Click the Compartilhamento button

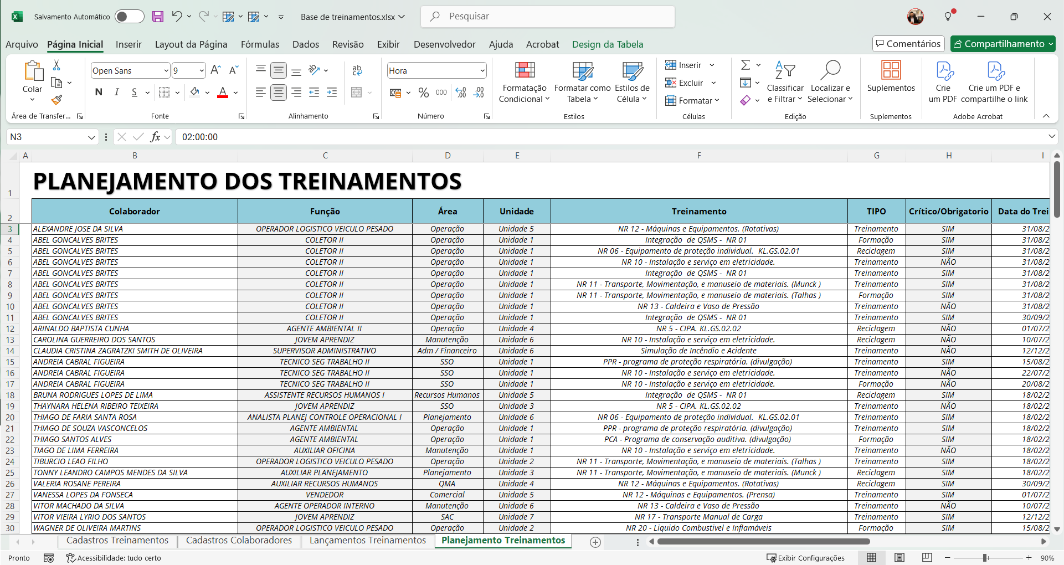point(1003,44)
